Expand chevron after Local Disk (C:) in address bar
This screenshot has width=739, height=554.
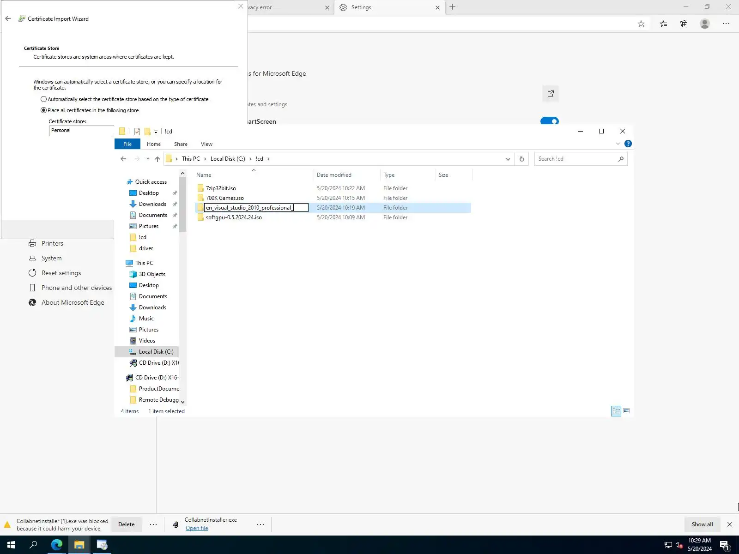(x=250, y=159)
